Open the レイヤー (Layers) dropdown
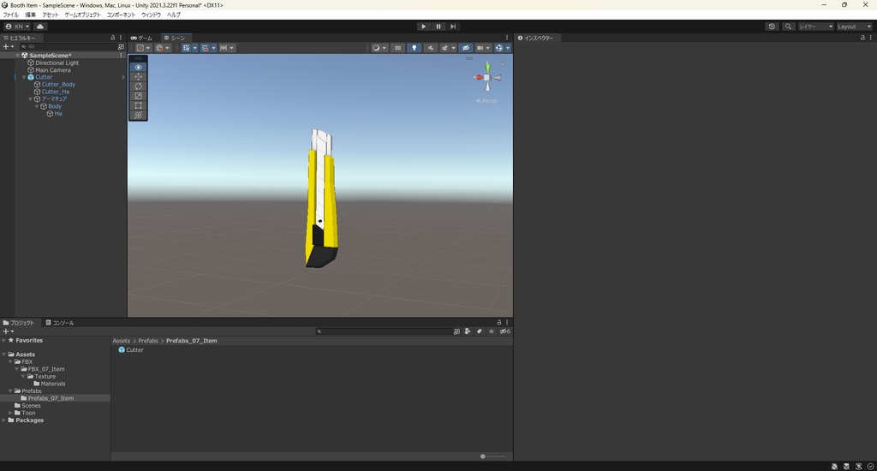 point(816,27)
